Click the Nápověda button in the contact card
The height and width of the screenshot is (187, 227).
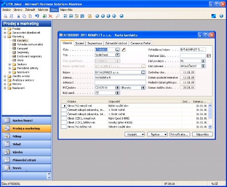pyautogui.click(x=203, y=134)
